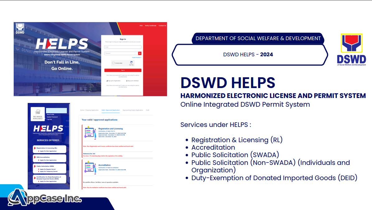Click into the Email input field
Screen dimensions: 372x210
123,47
